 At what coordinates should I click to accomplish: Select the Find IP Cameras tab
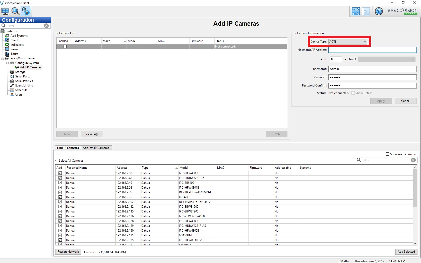coord(68,148)
